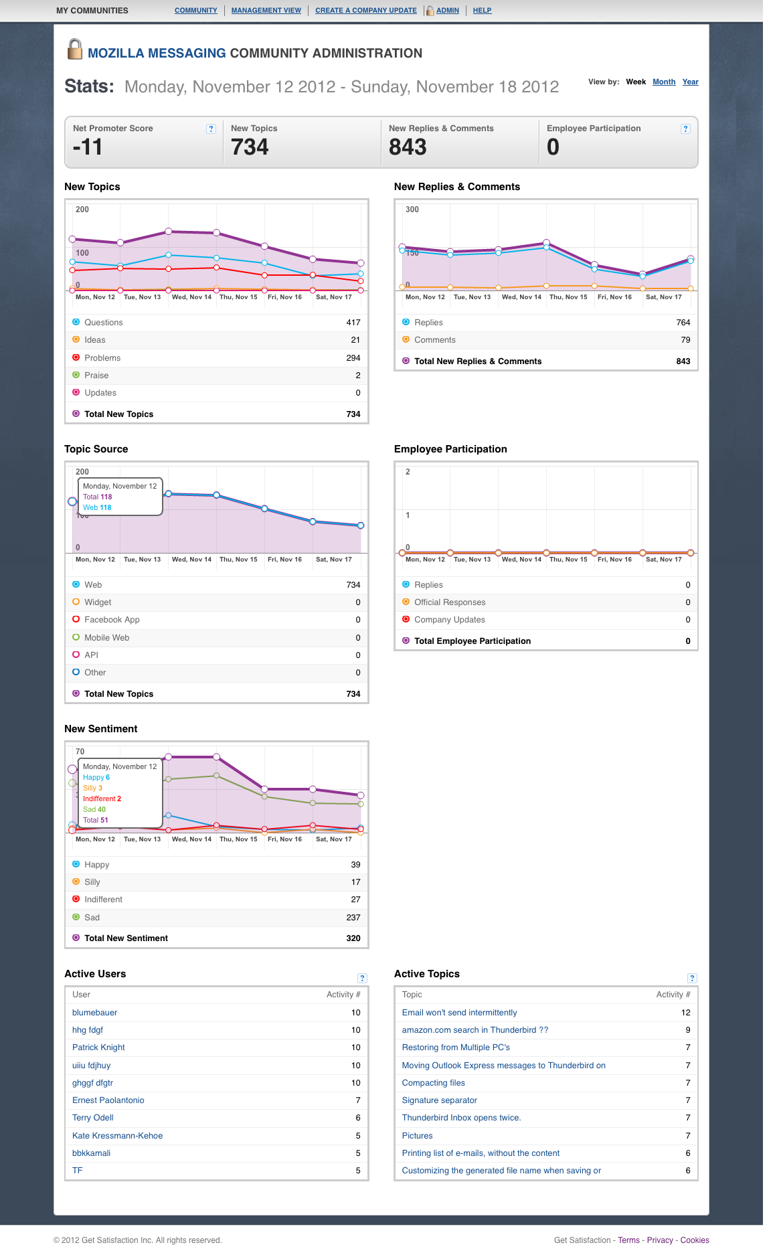Click the Total New Sentiment legend marker
Image resolution: width=773 pixels, height=1255 pixels.
[x=76, y=938]
